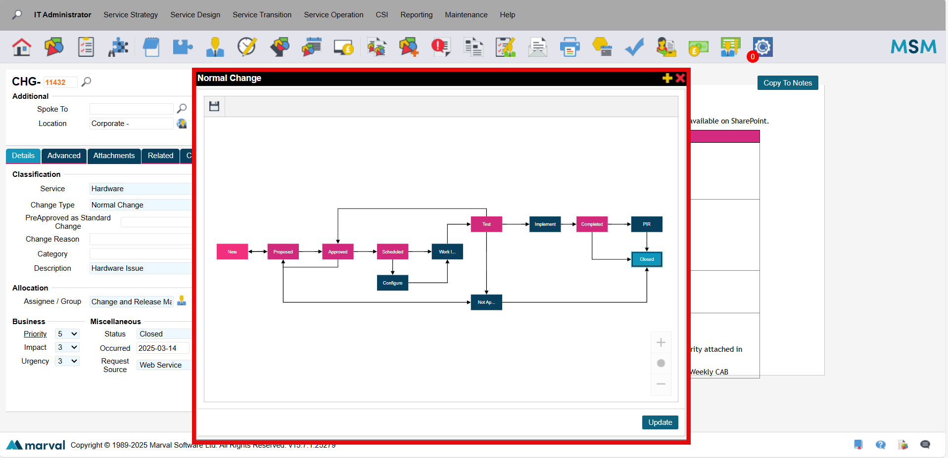Click the person icon beside Assignee / Group
This screenshot has height=458, width=948.
(182, 301)
